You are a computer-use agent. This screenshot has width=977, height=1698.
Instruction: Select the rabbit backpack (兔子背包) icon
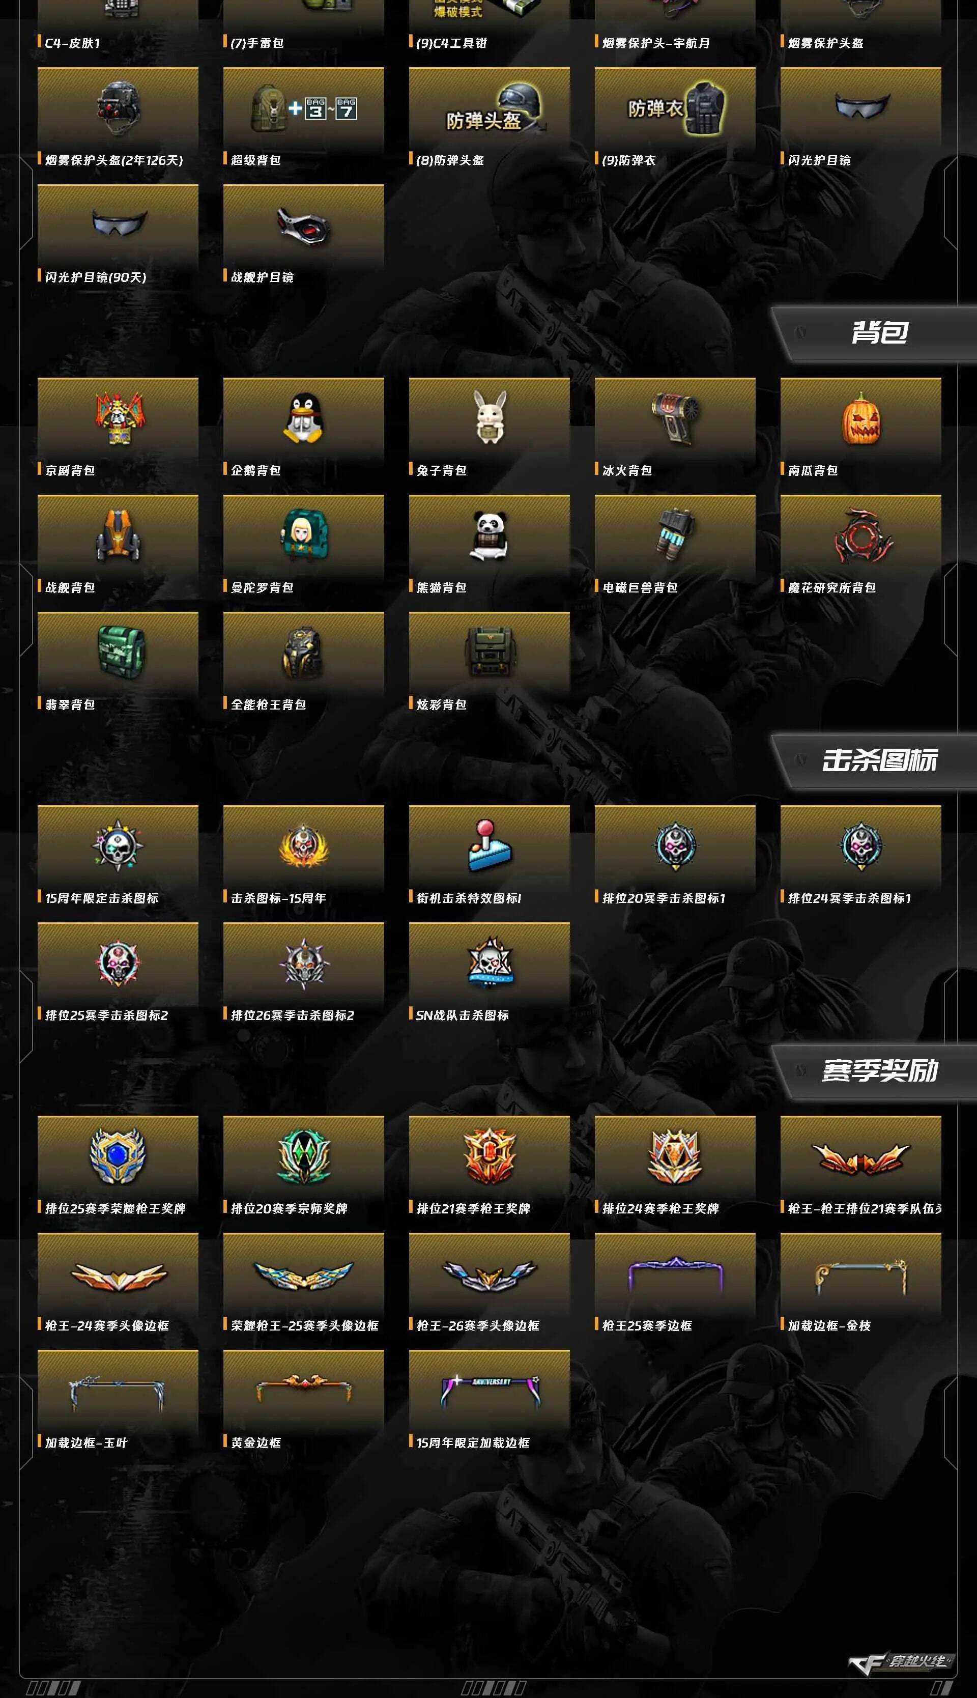tap(489, 428)
